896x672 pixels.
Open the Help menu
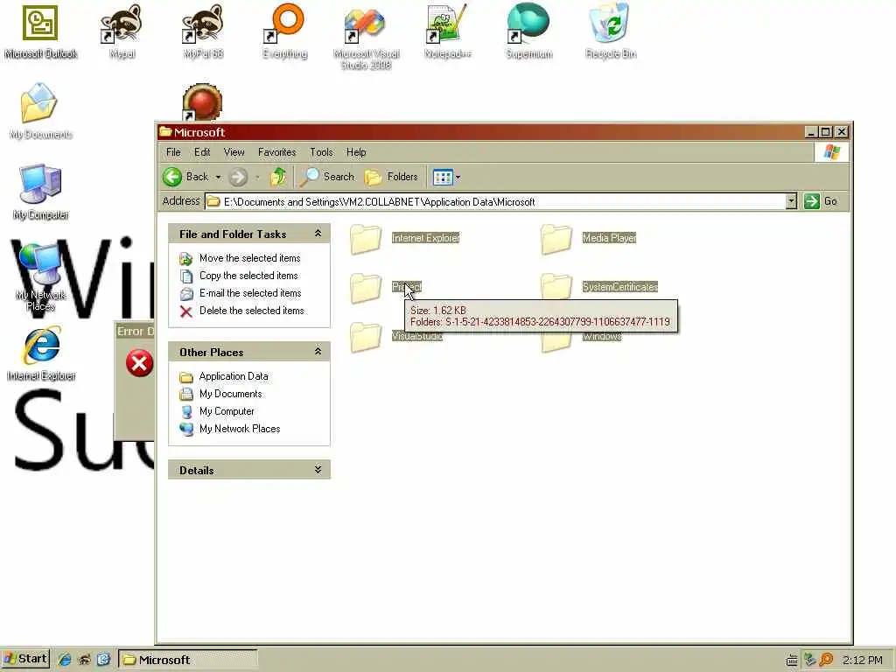coord(356,152)
